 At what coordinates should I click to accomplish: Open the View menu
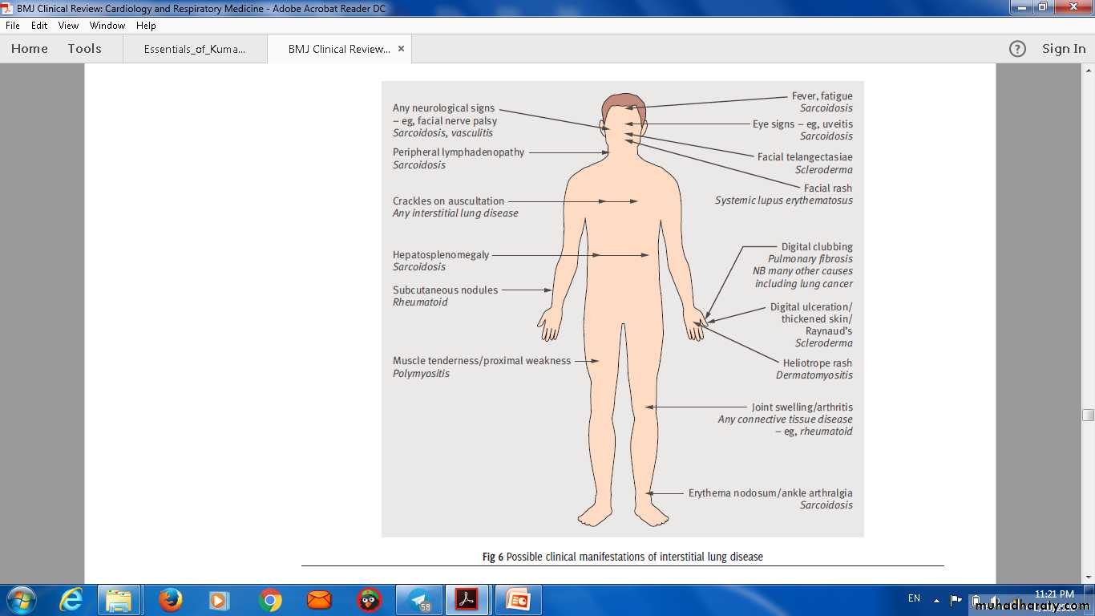point(68,26)
